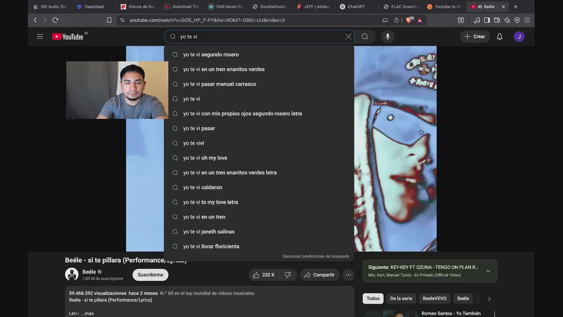The height and width of the screenshot is (317, 563).
Task: Select suggestion 'yo te vi en un tren'
Action: [259, 217]
